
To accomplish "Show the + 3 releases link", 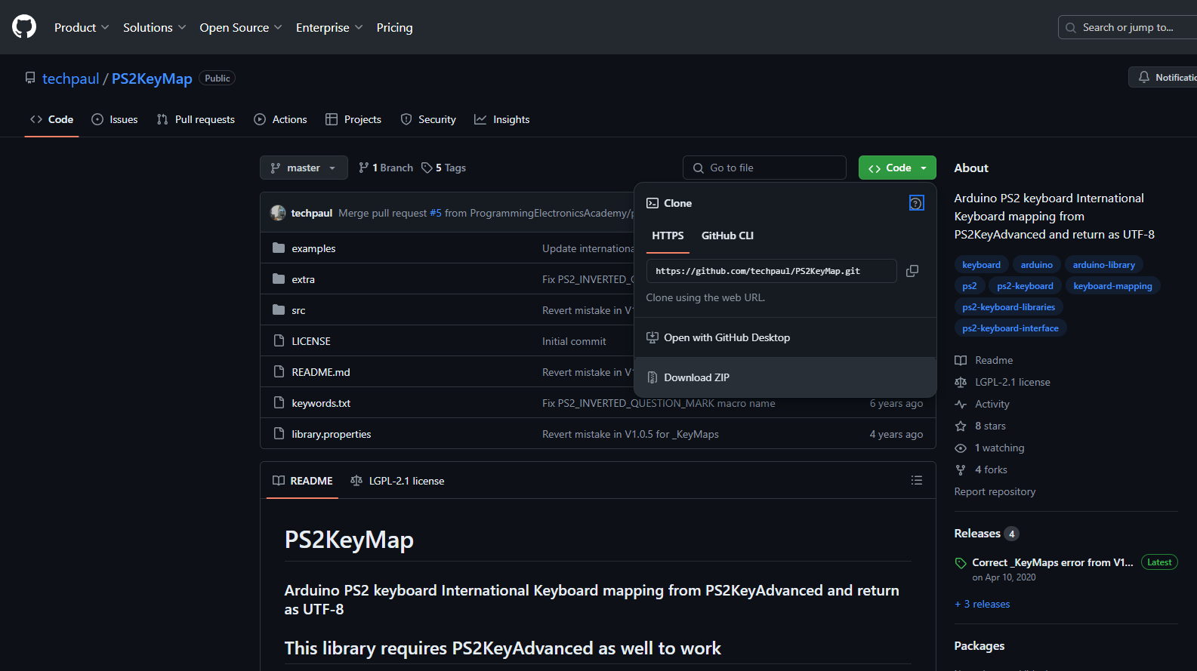I will pos(982,604).
